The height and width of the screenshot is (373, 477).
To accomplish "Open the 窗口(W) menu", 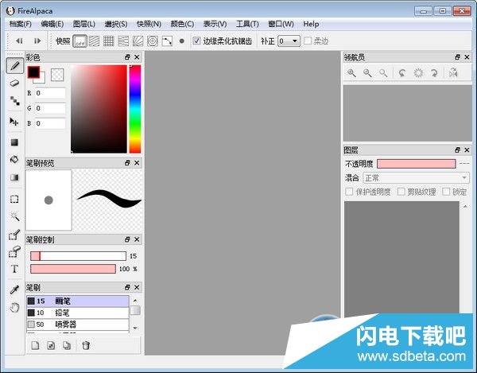I will pos(281,24).
